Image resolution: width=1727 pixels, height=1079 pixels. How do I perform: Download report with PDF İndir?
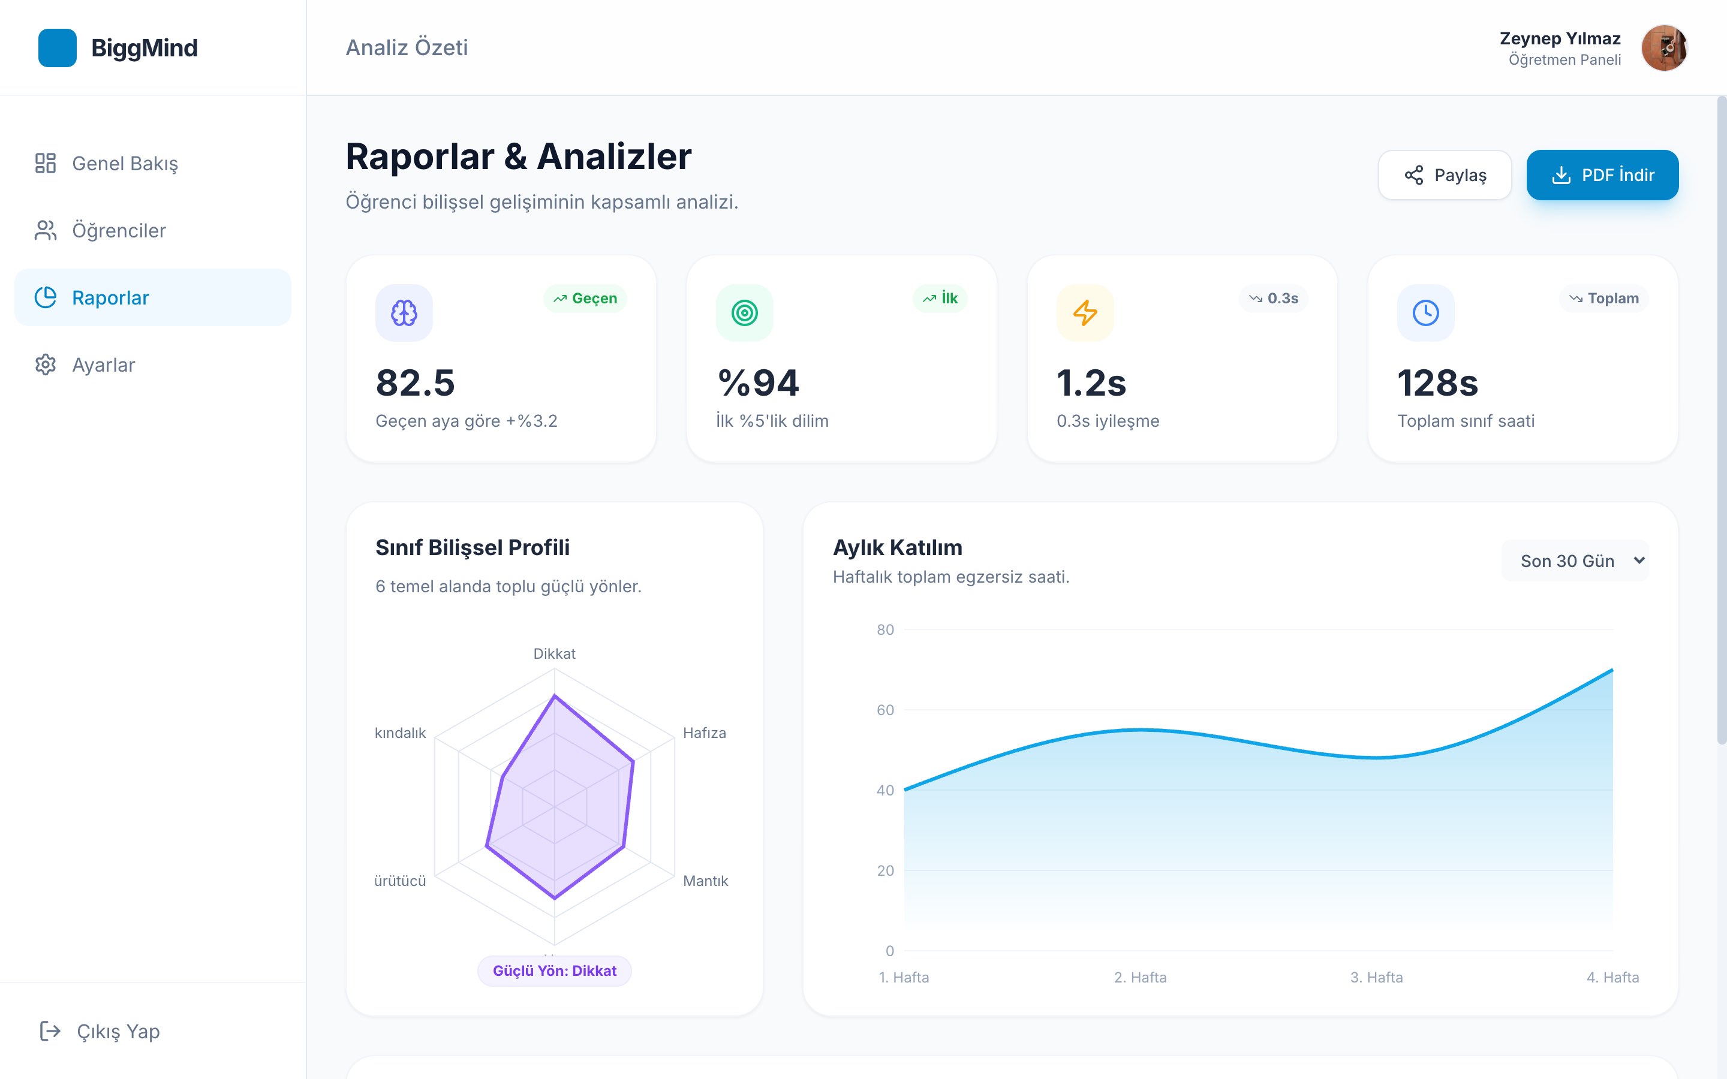click(1602, 175)
